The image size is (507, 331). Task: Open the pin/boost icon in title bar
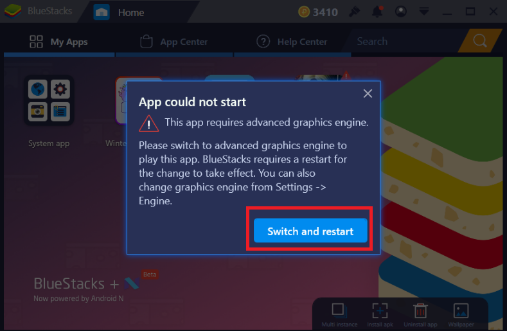pyautogui.click(x=354, y=12)
